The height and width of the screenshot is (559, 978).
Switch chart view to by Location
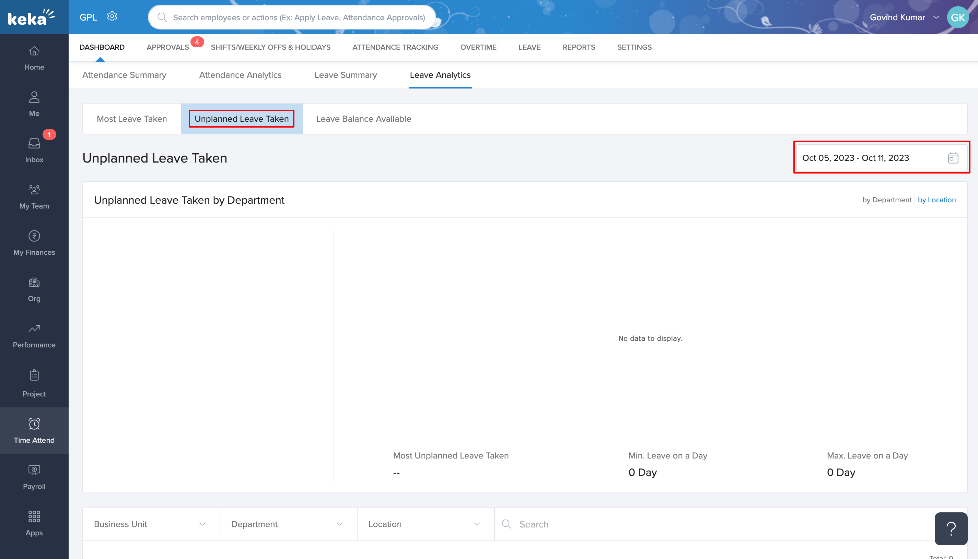(936, 200)
